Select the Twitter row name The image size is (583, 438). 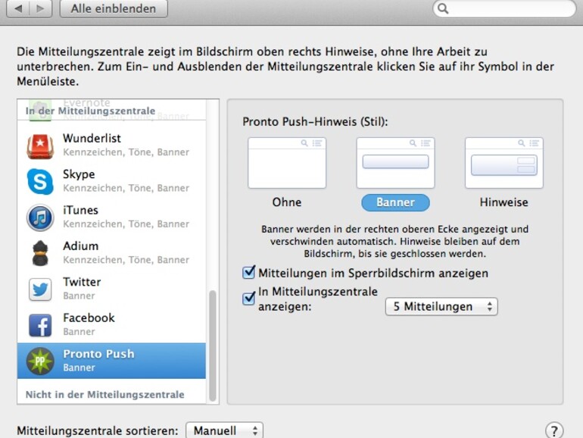pyautogui.click(x=82, y=282)
